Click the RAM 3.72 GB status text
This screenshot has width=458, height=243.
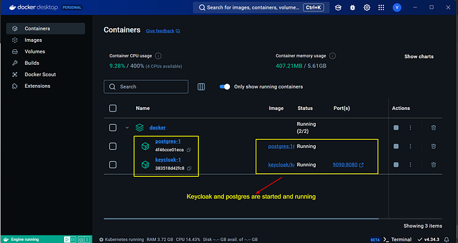[x=160, y=240]
